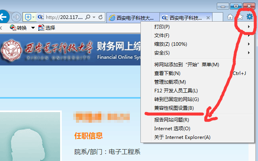
Task: Click the 转换 toolbar icon
Action: pos(13,28)
